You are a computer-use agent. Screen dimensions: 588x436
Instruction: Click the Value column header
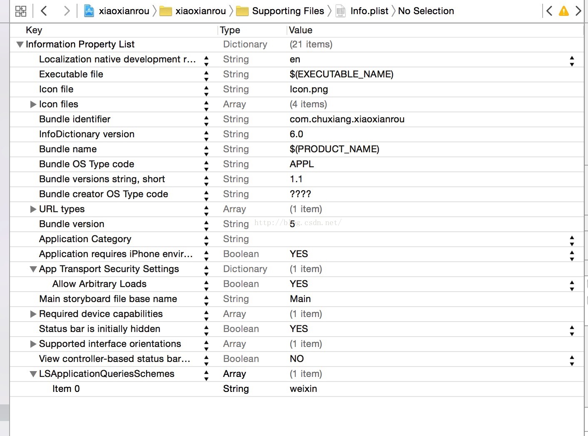coord(301,30)
